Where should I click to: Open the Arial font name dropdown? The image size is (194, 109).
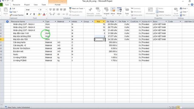coord(38,10)
